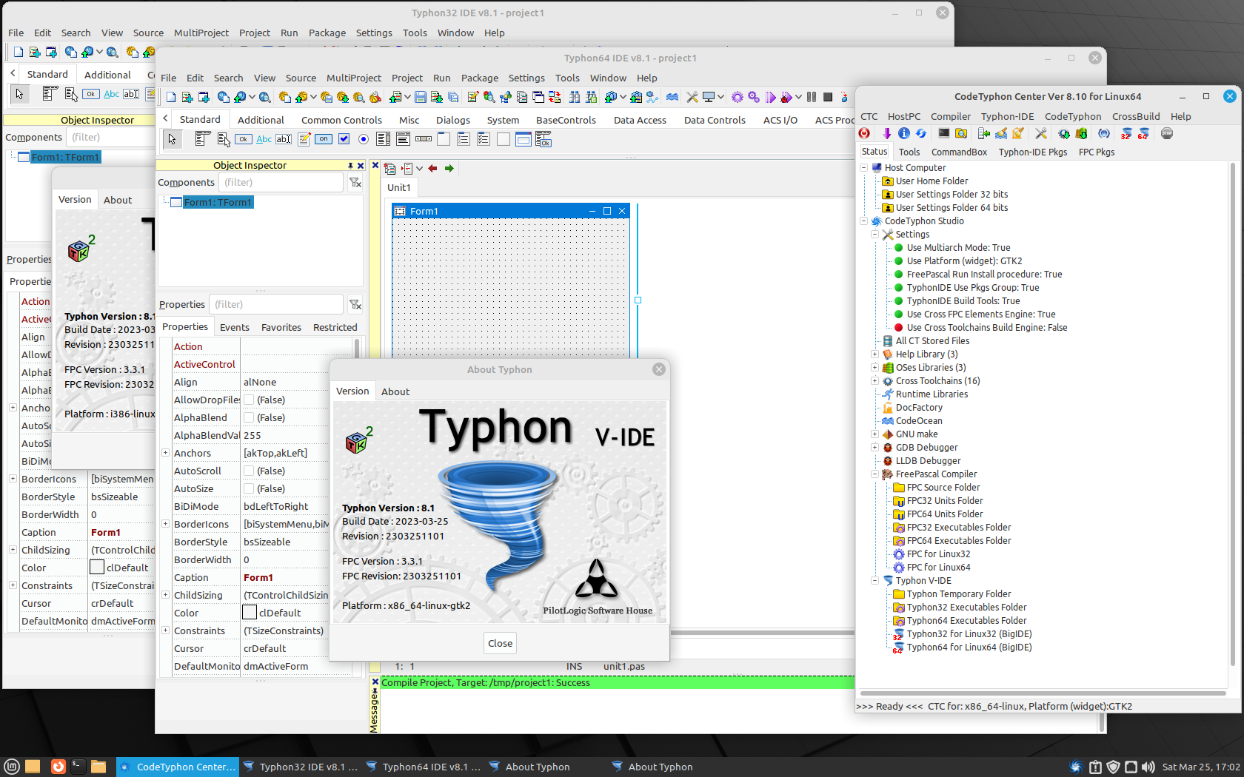
Task: Select the TActionList component in Typhon64 palette
Action: 544,139
